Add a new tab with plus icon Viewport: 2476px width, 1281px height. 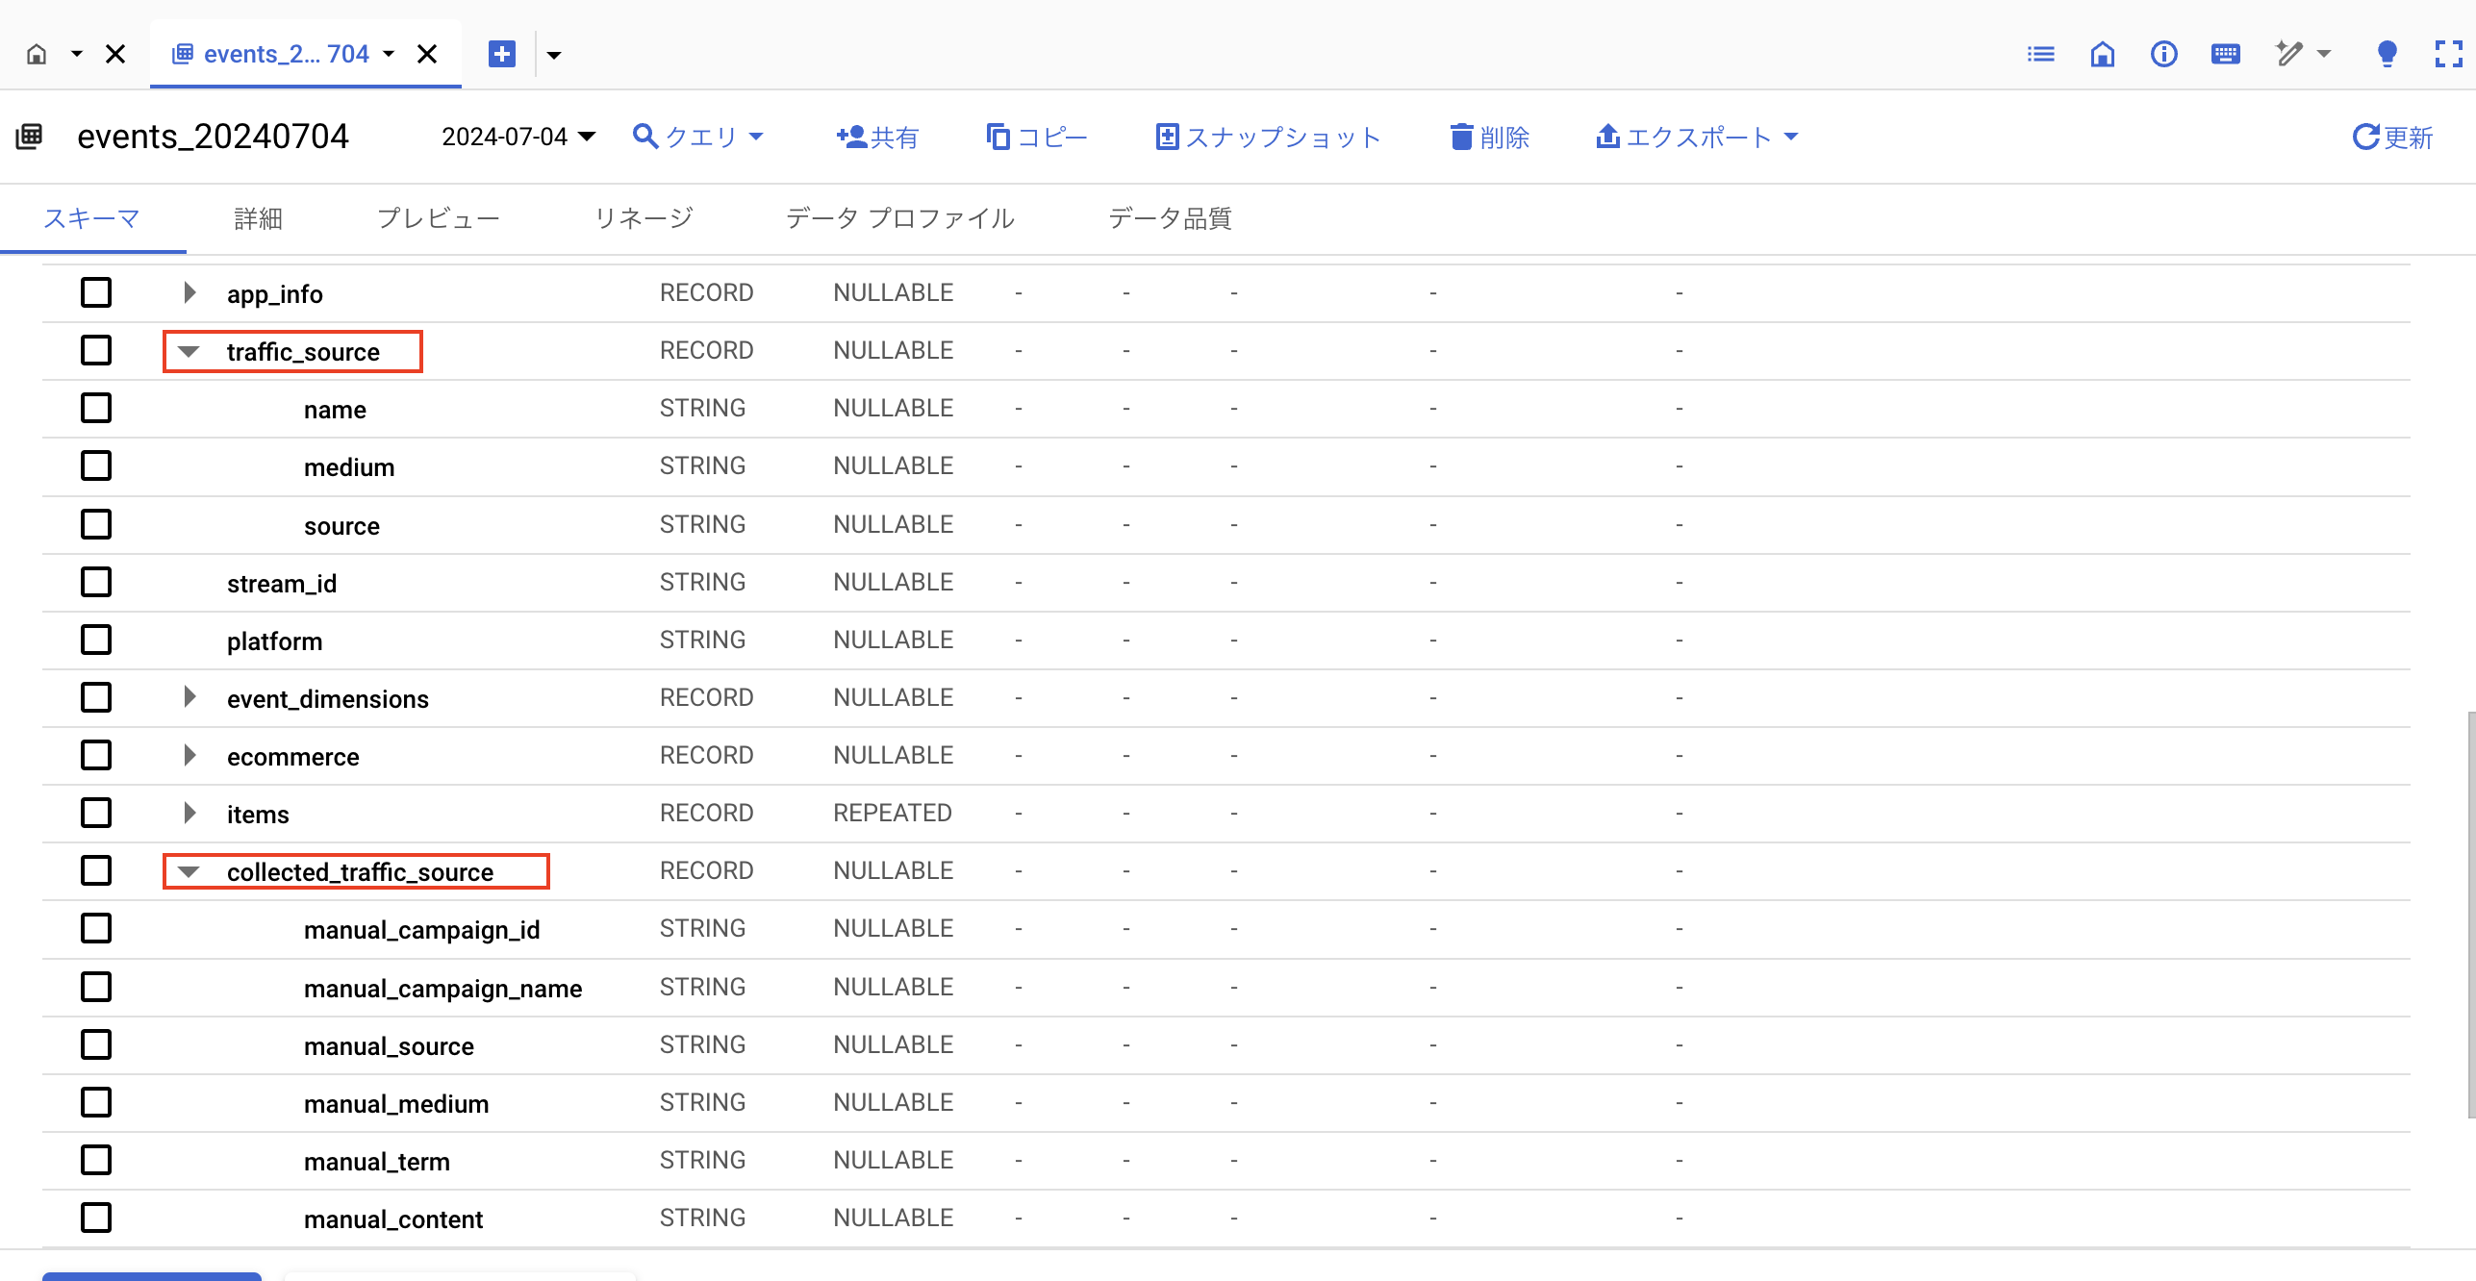pyautogui.click(x=502, y=54)
